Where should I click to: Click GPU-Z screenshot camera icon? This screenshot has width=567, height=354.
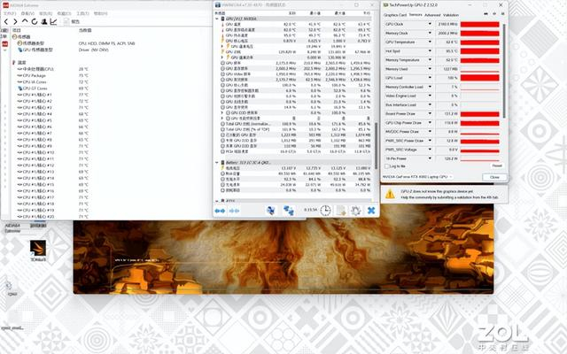tap(485, 14)
